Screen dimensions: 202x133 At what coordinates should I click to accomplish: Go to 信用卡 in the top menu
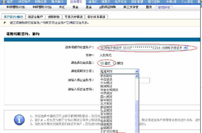point(106,2)
